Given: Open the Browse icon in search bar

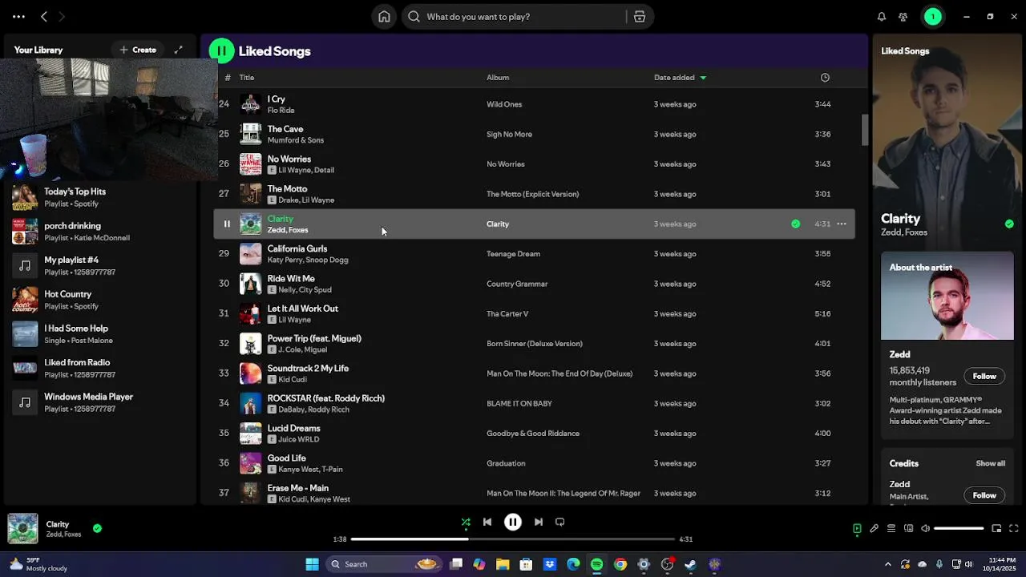Looking at the screenshot, I should click(x=640, y=17).
